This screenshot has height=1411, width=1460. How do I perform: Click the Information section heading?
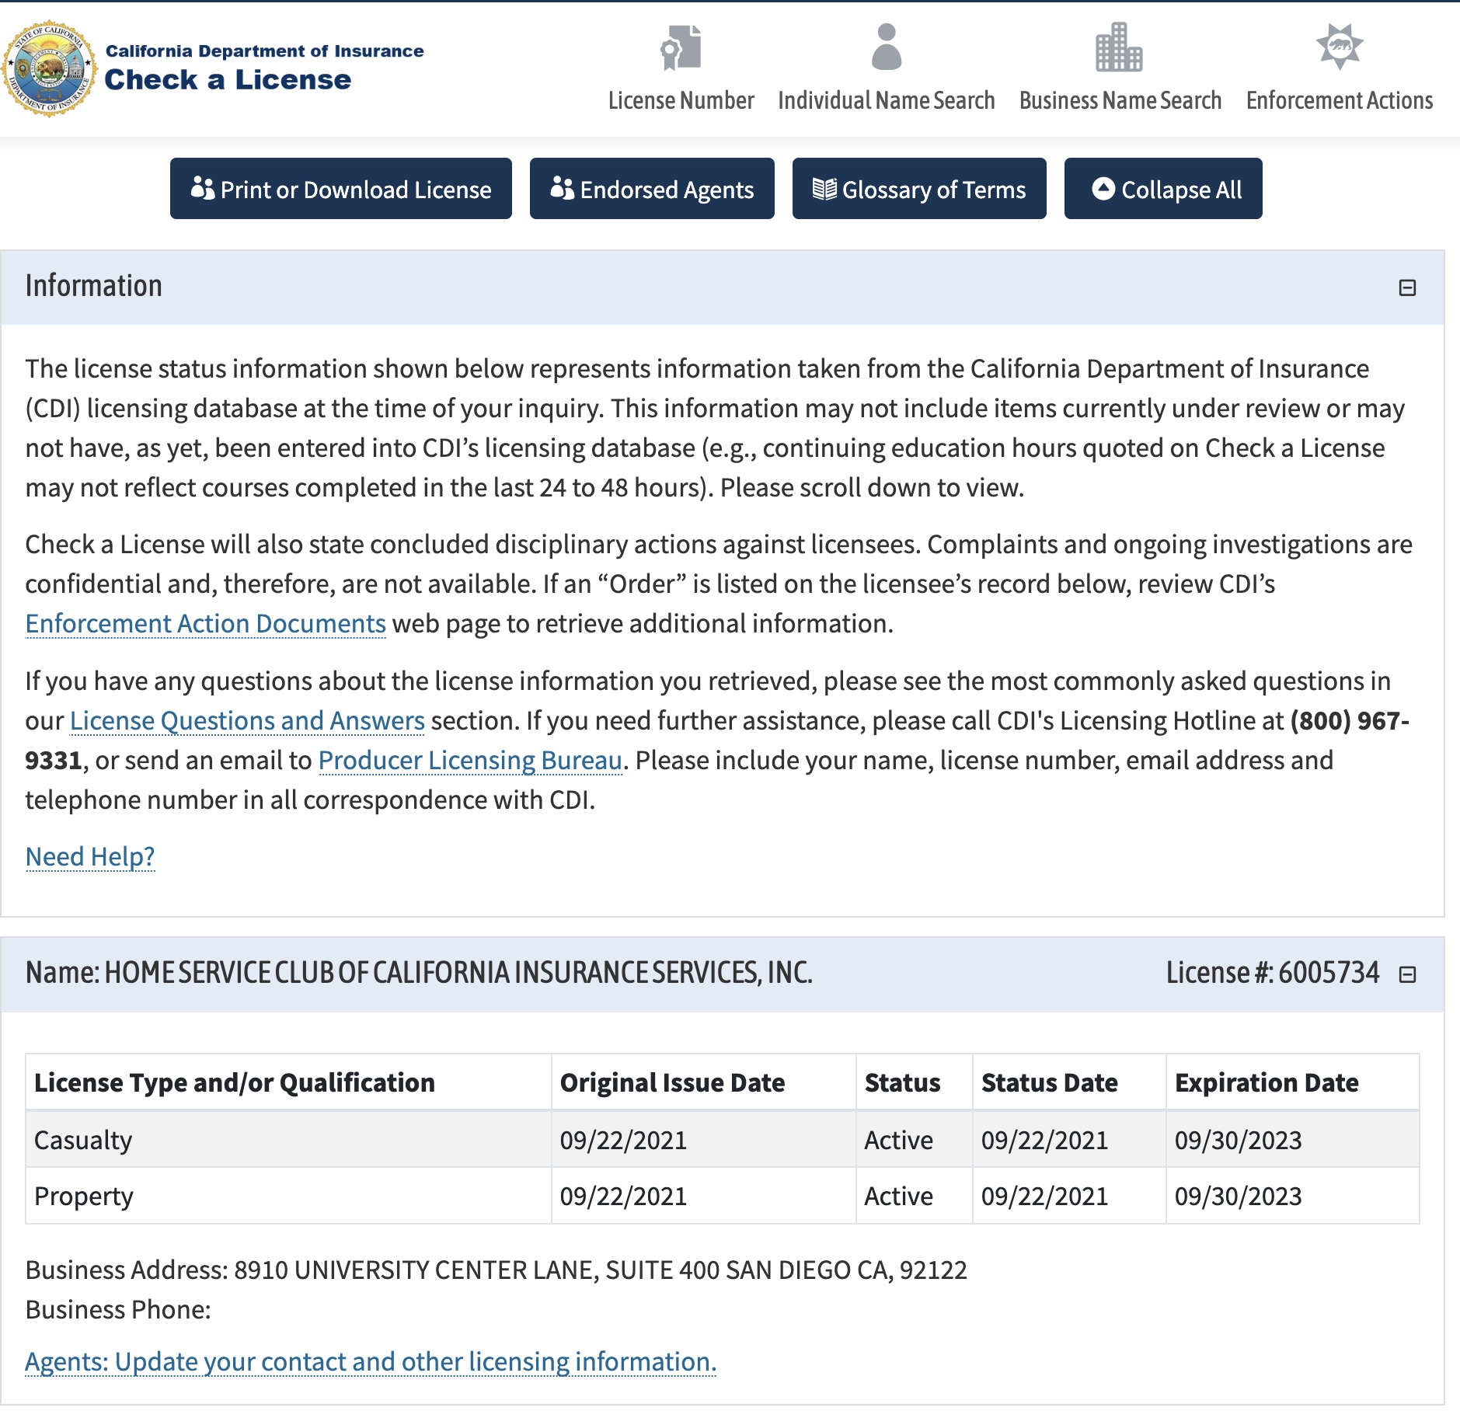click(x=94, y=286)
